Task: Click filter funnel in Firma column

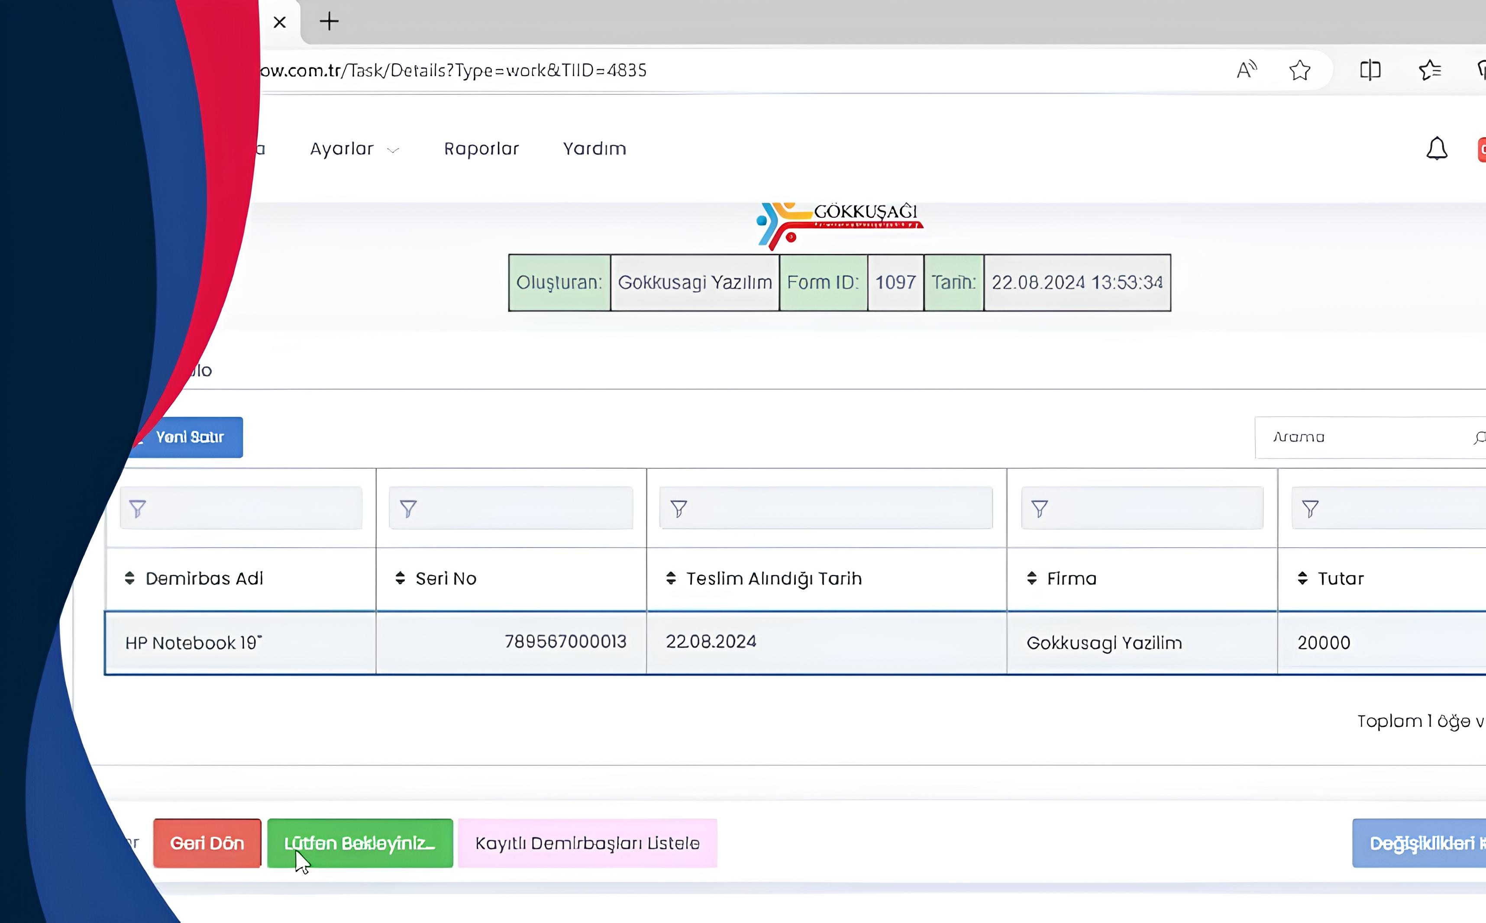Action: coord(1040,509)
